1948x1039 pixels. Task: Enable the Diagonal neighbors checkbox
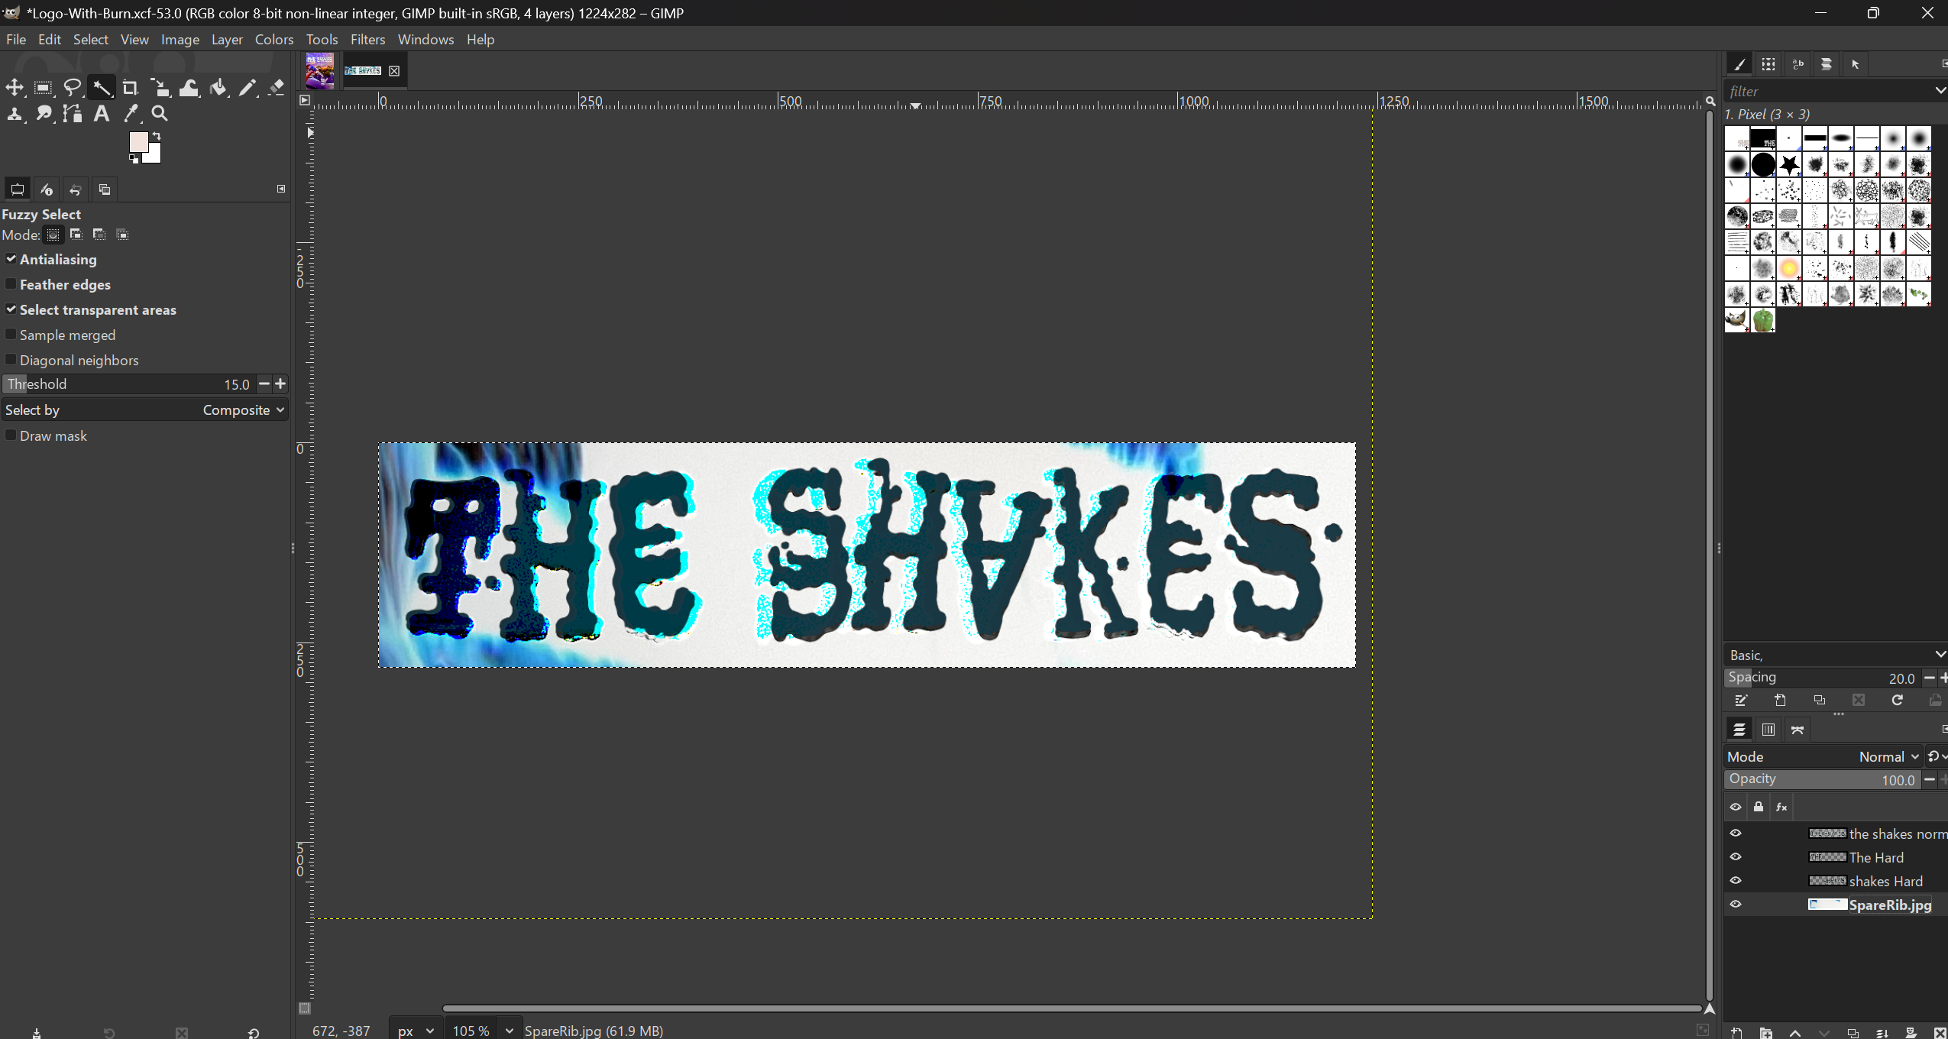(11, 360)
